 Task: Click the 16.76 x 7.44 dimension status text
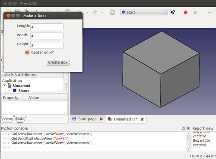tap(203, 156)
